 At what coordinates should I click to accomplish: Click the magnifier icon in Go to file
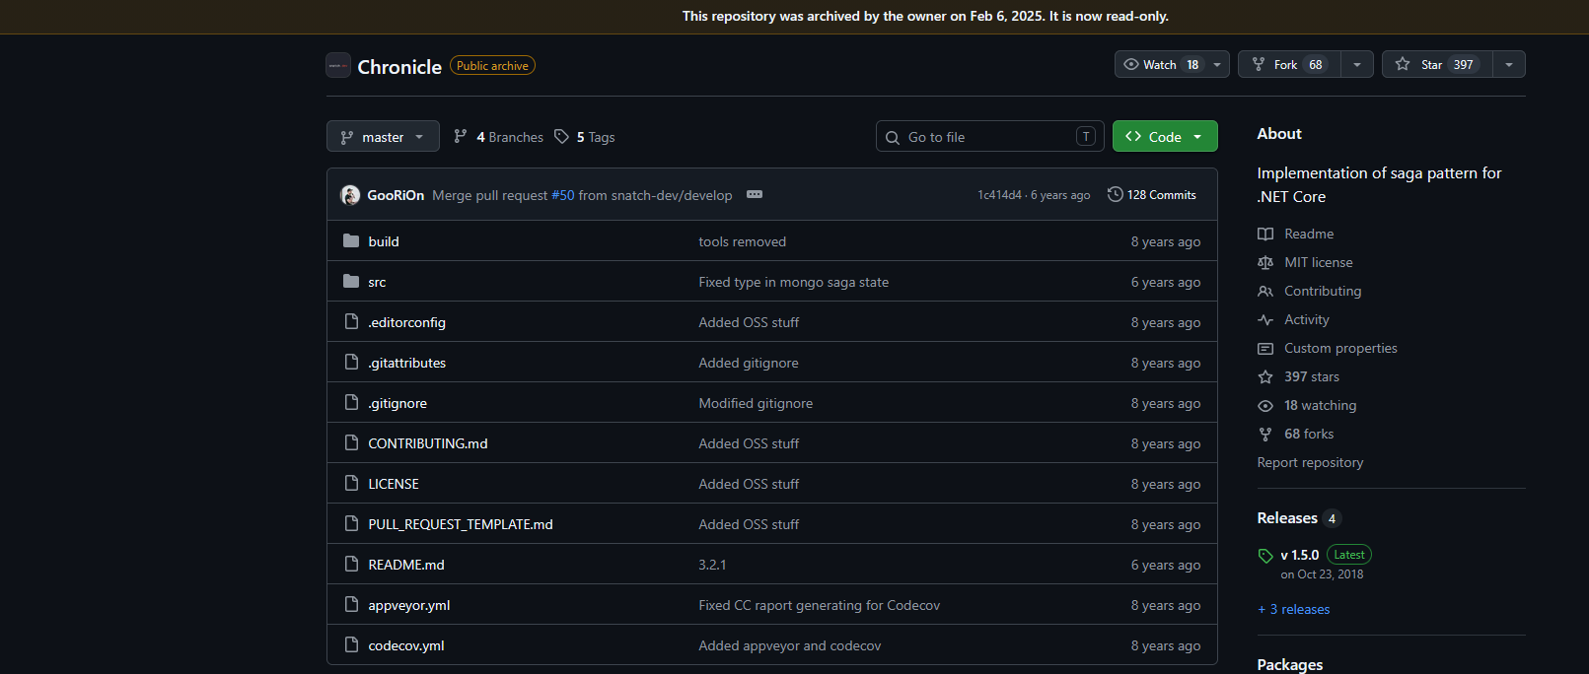(x=893, y=137)
